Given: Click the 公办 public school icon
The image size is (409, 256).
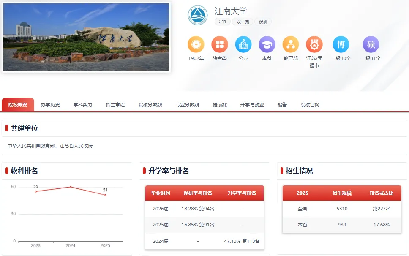Looking at the screenshot, I should point(243,44).
